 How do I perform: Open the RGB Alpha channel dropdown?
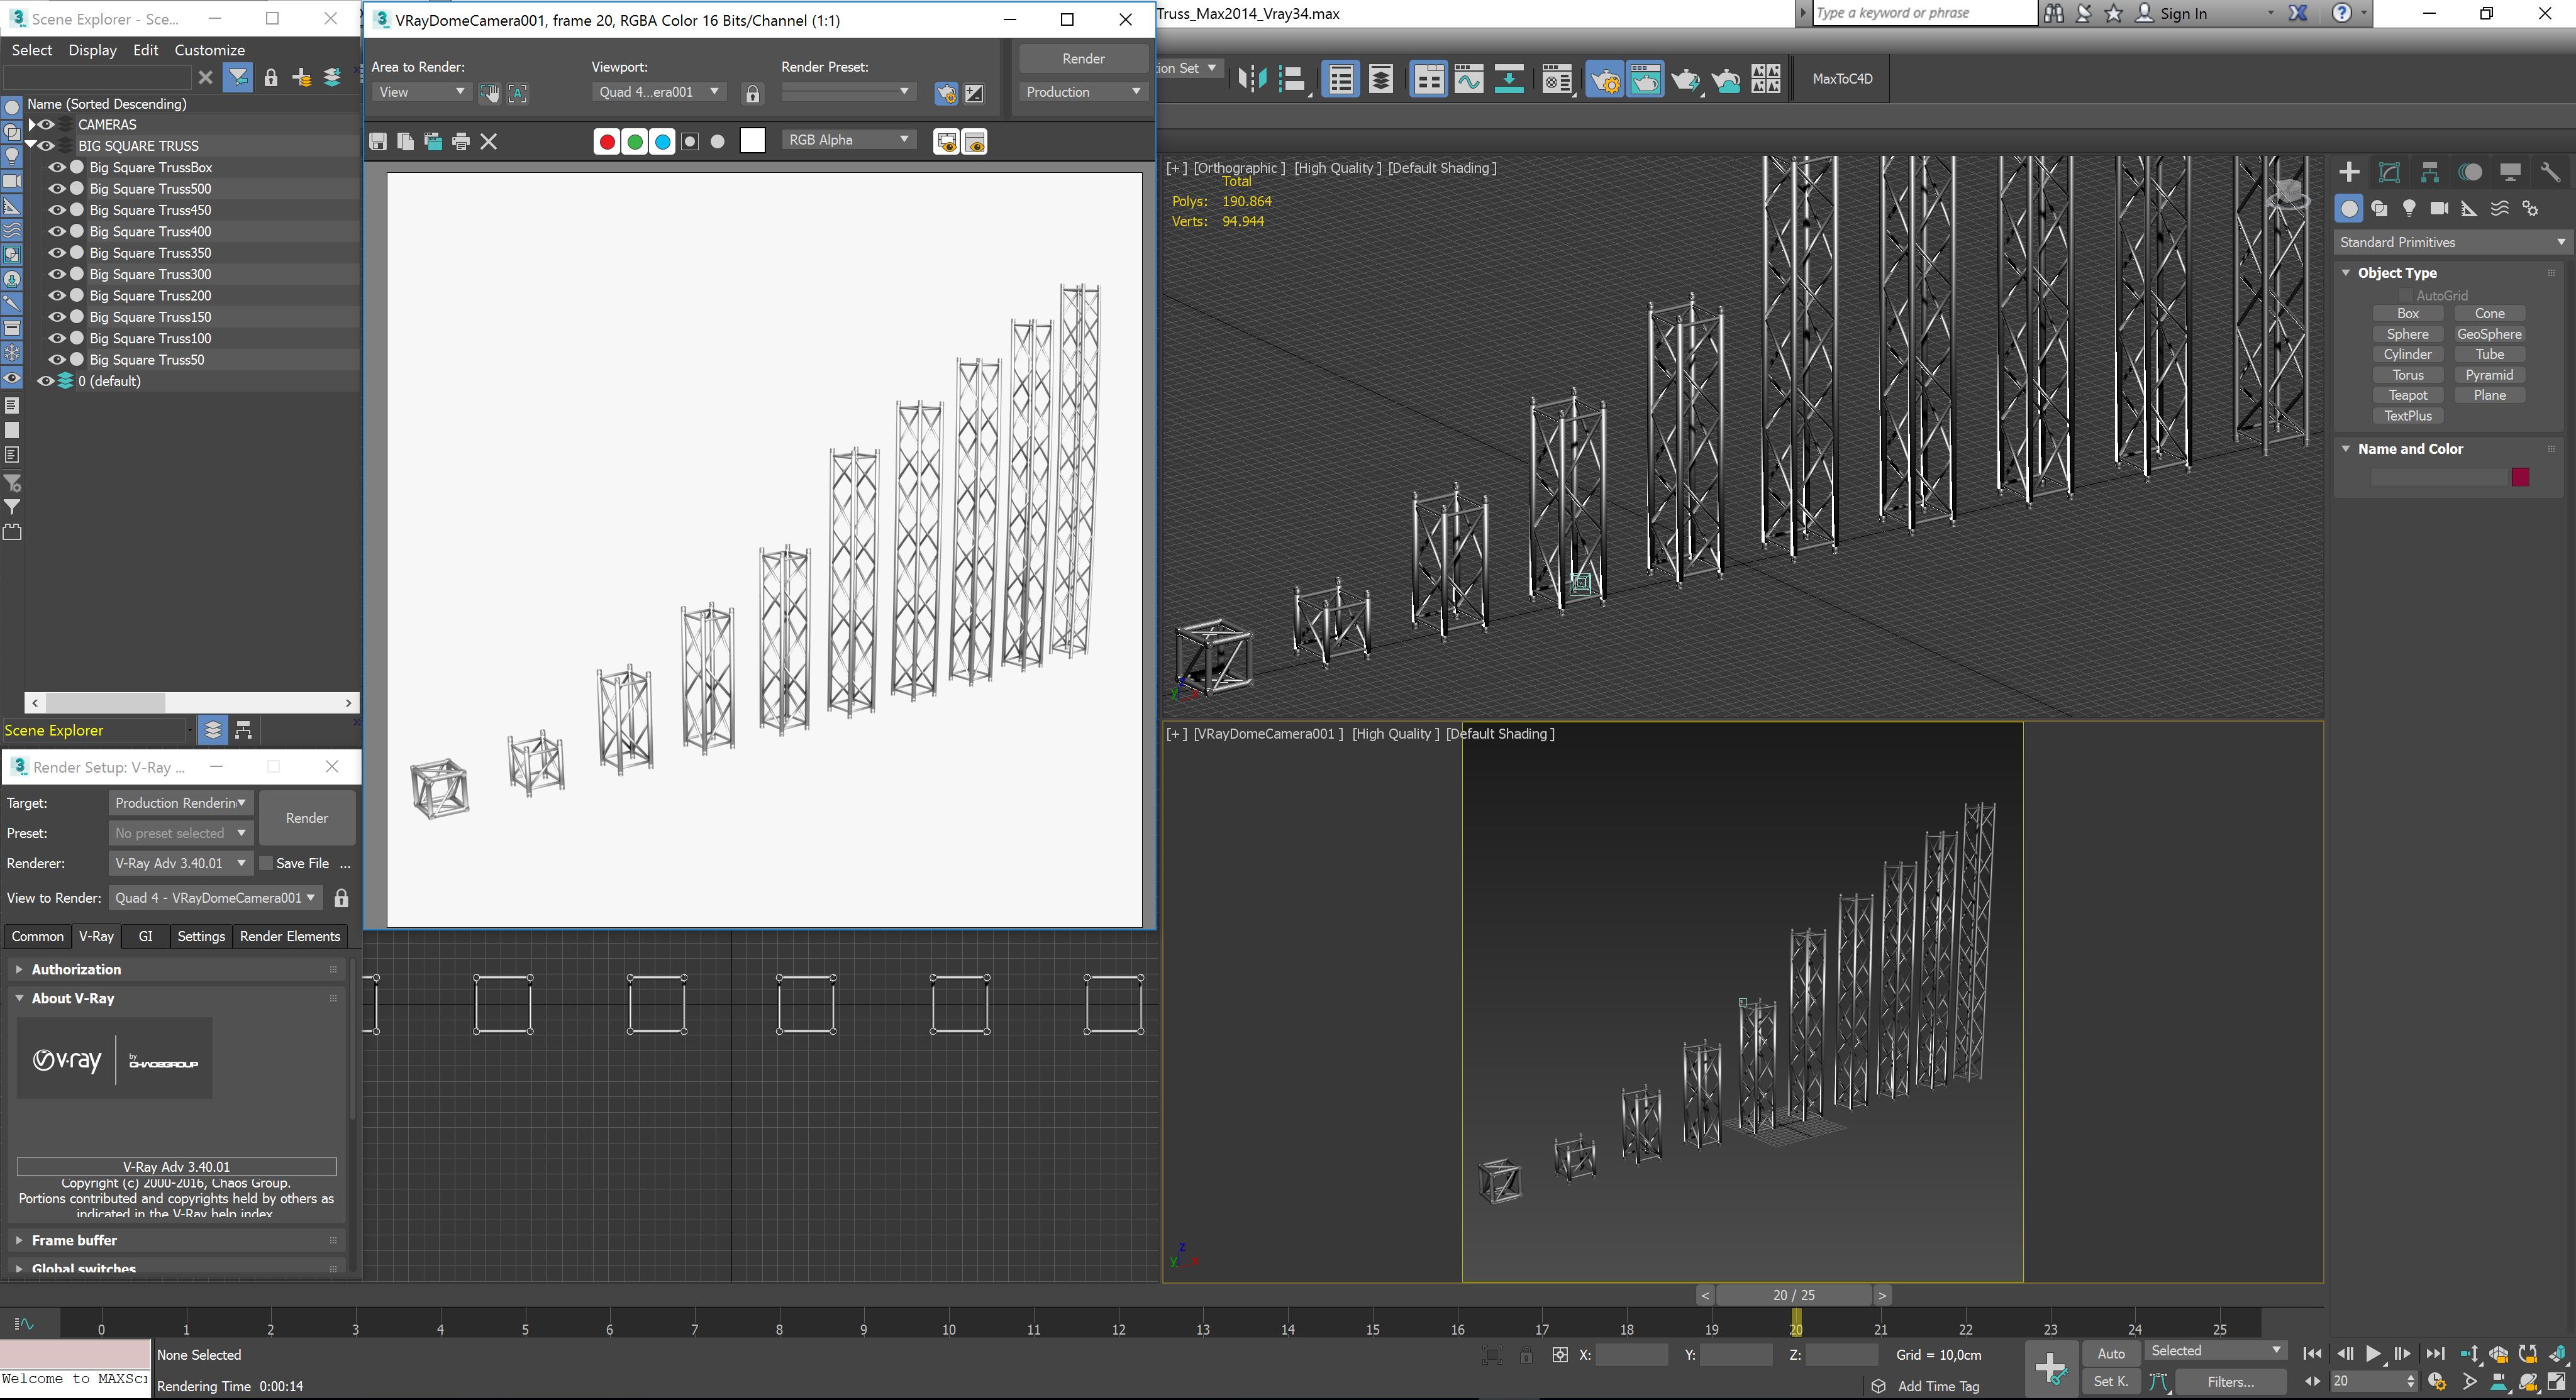point(847,140)
